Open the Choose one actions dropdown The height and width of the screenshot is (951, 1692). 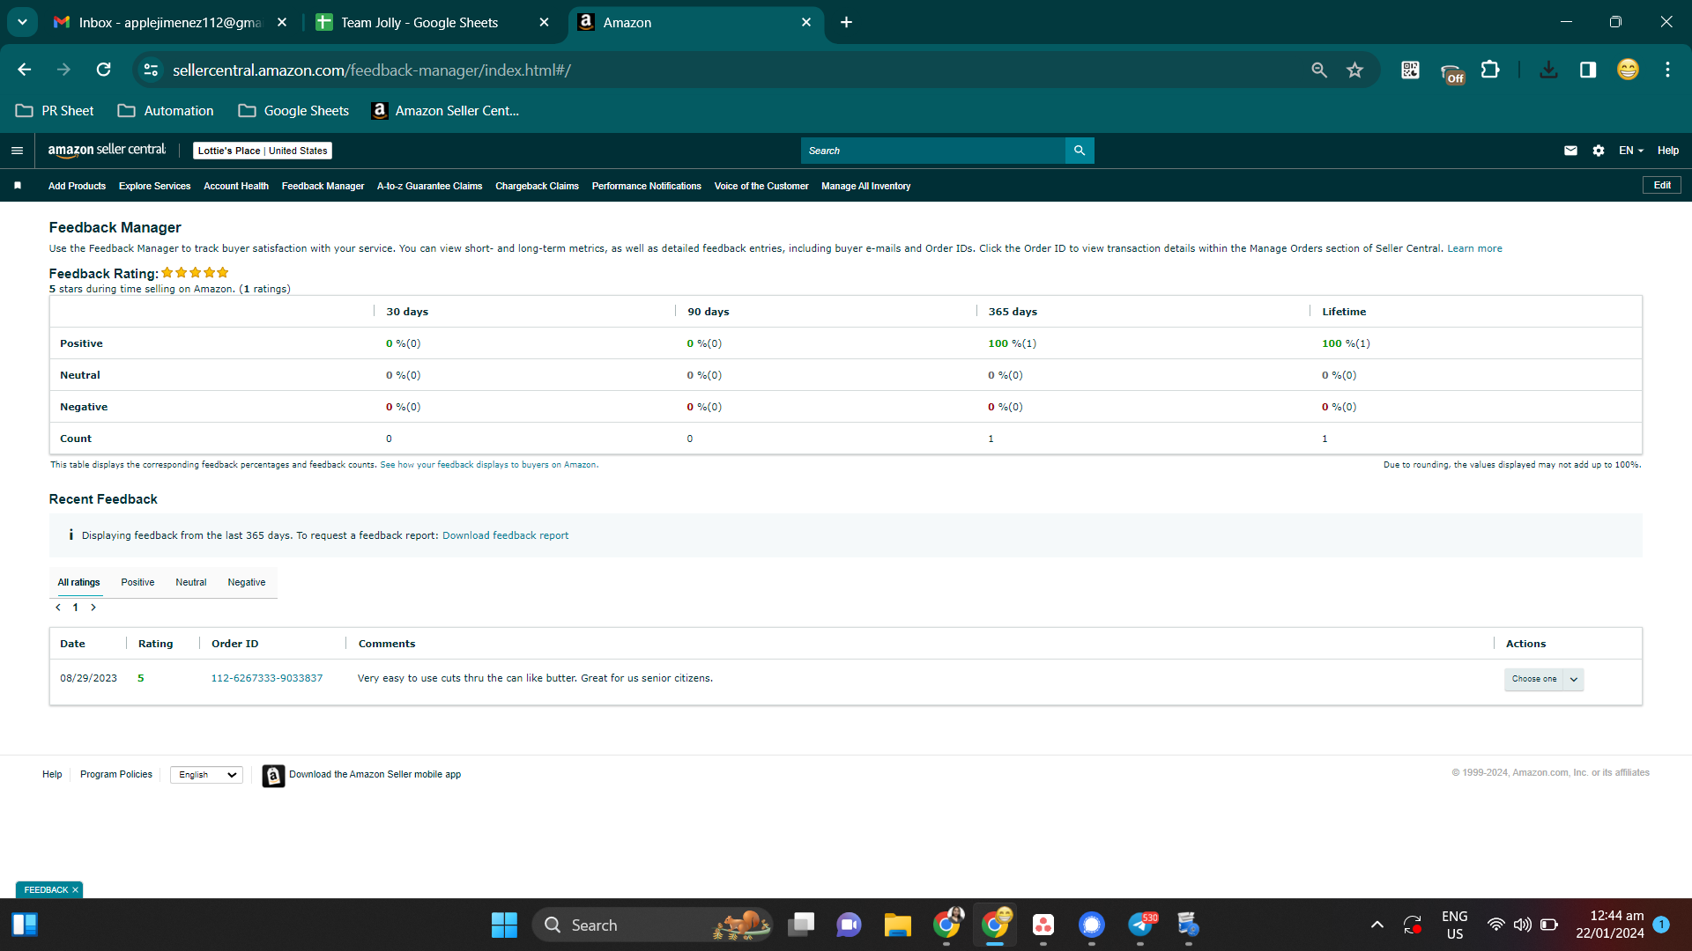[x=1544, y=679]
